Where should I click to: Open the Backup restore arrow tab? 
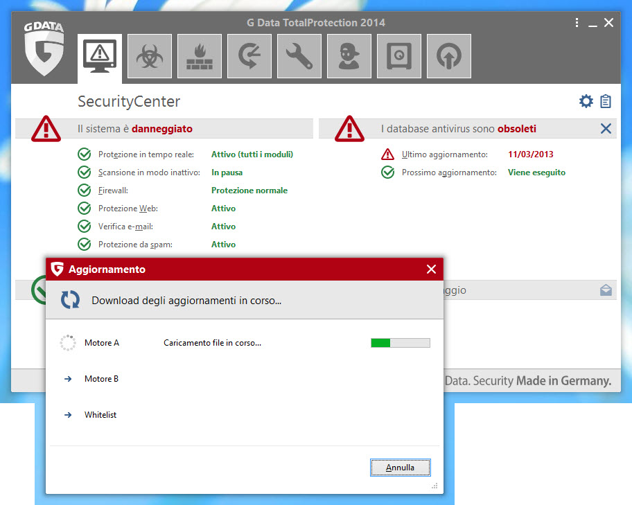pos(249,56)
